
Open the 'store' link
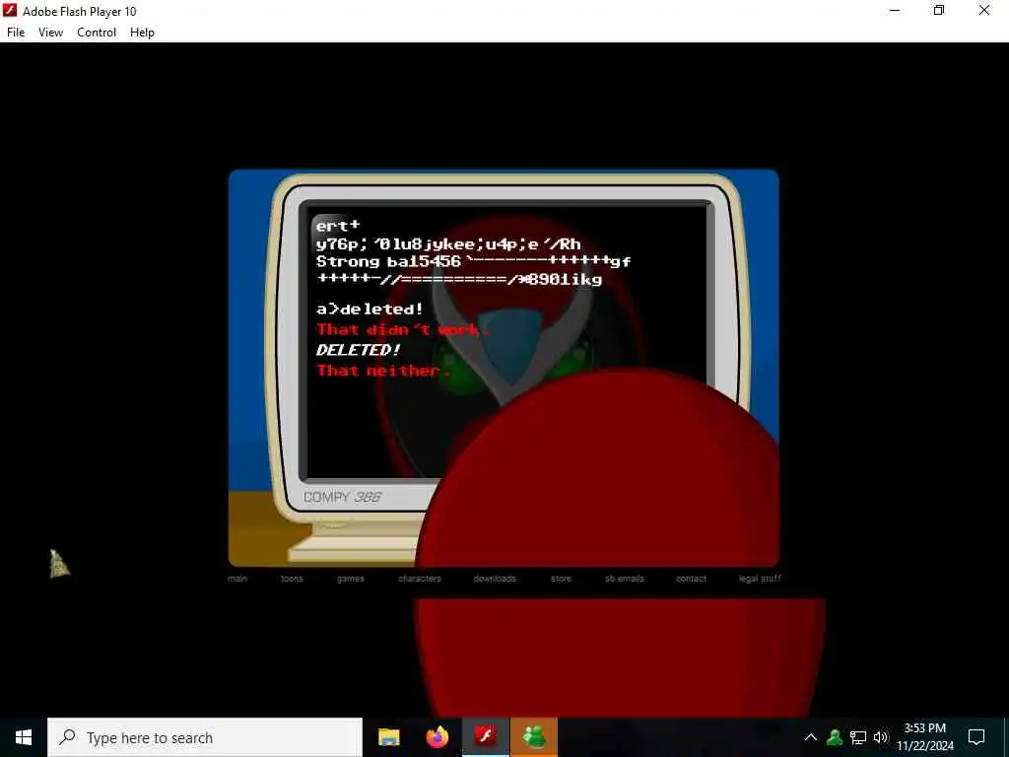click(x=561, y=578)
